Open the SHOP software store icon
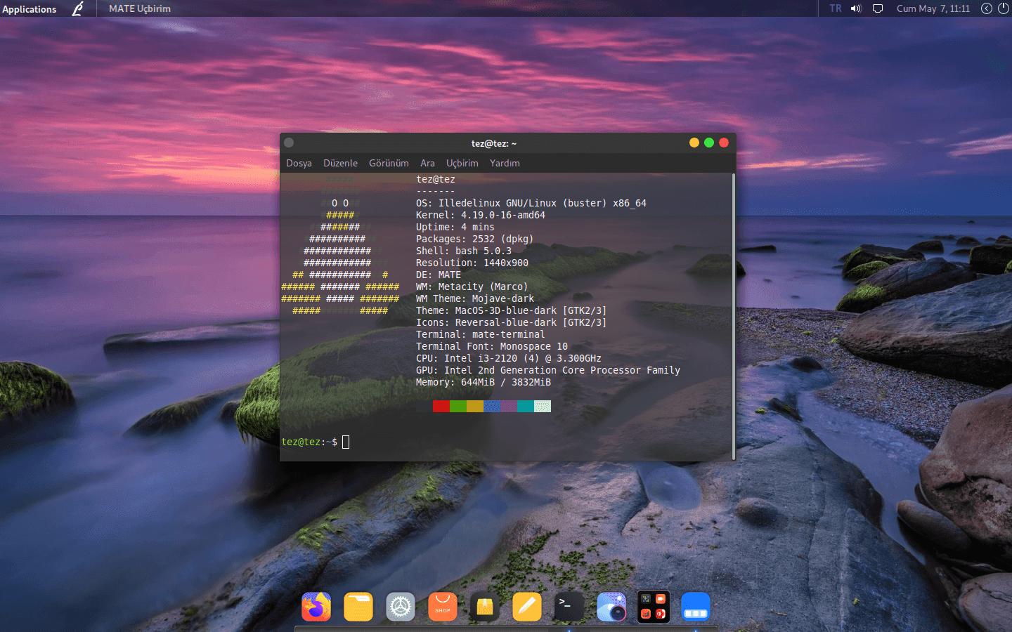Image resolution: width=1012 pixels, height=632 pixels. [x=442, y=607]
